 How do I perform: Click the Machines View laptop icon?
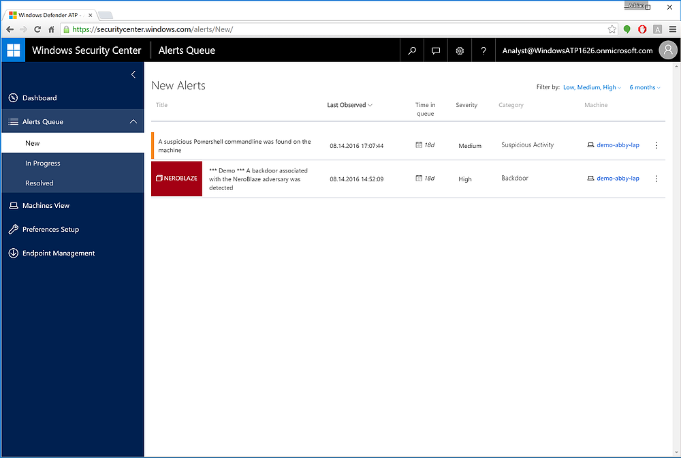coord(14,206)
